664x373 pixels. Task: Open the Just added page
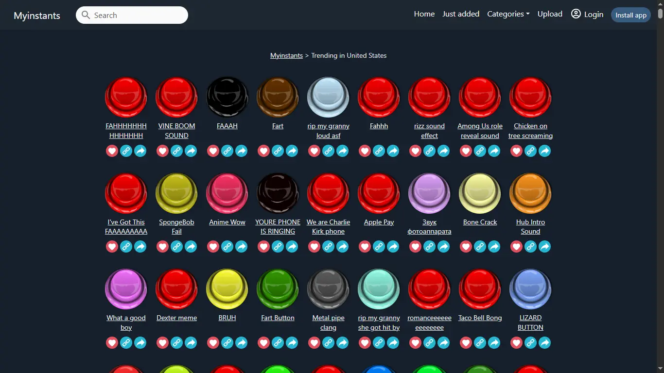click(461, 14)
